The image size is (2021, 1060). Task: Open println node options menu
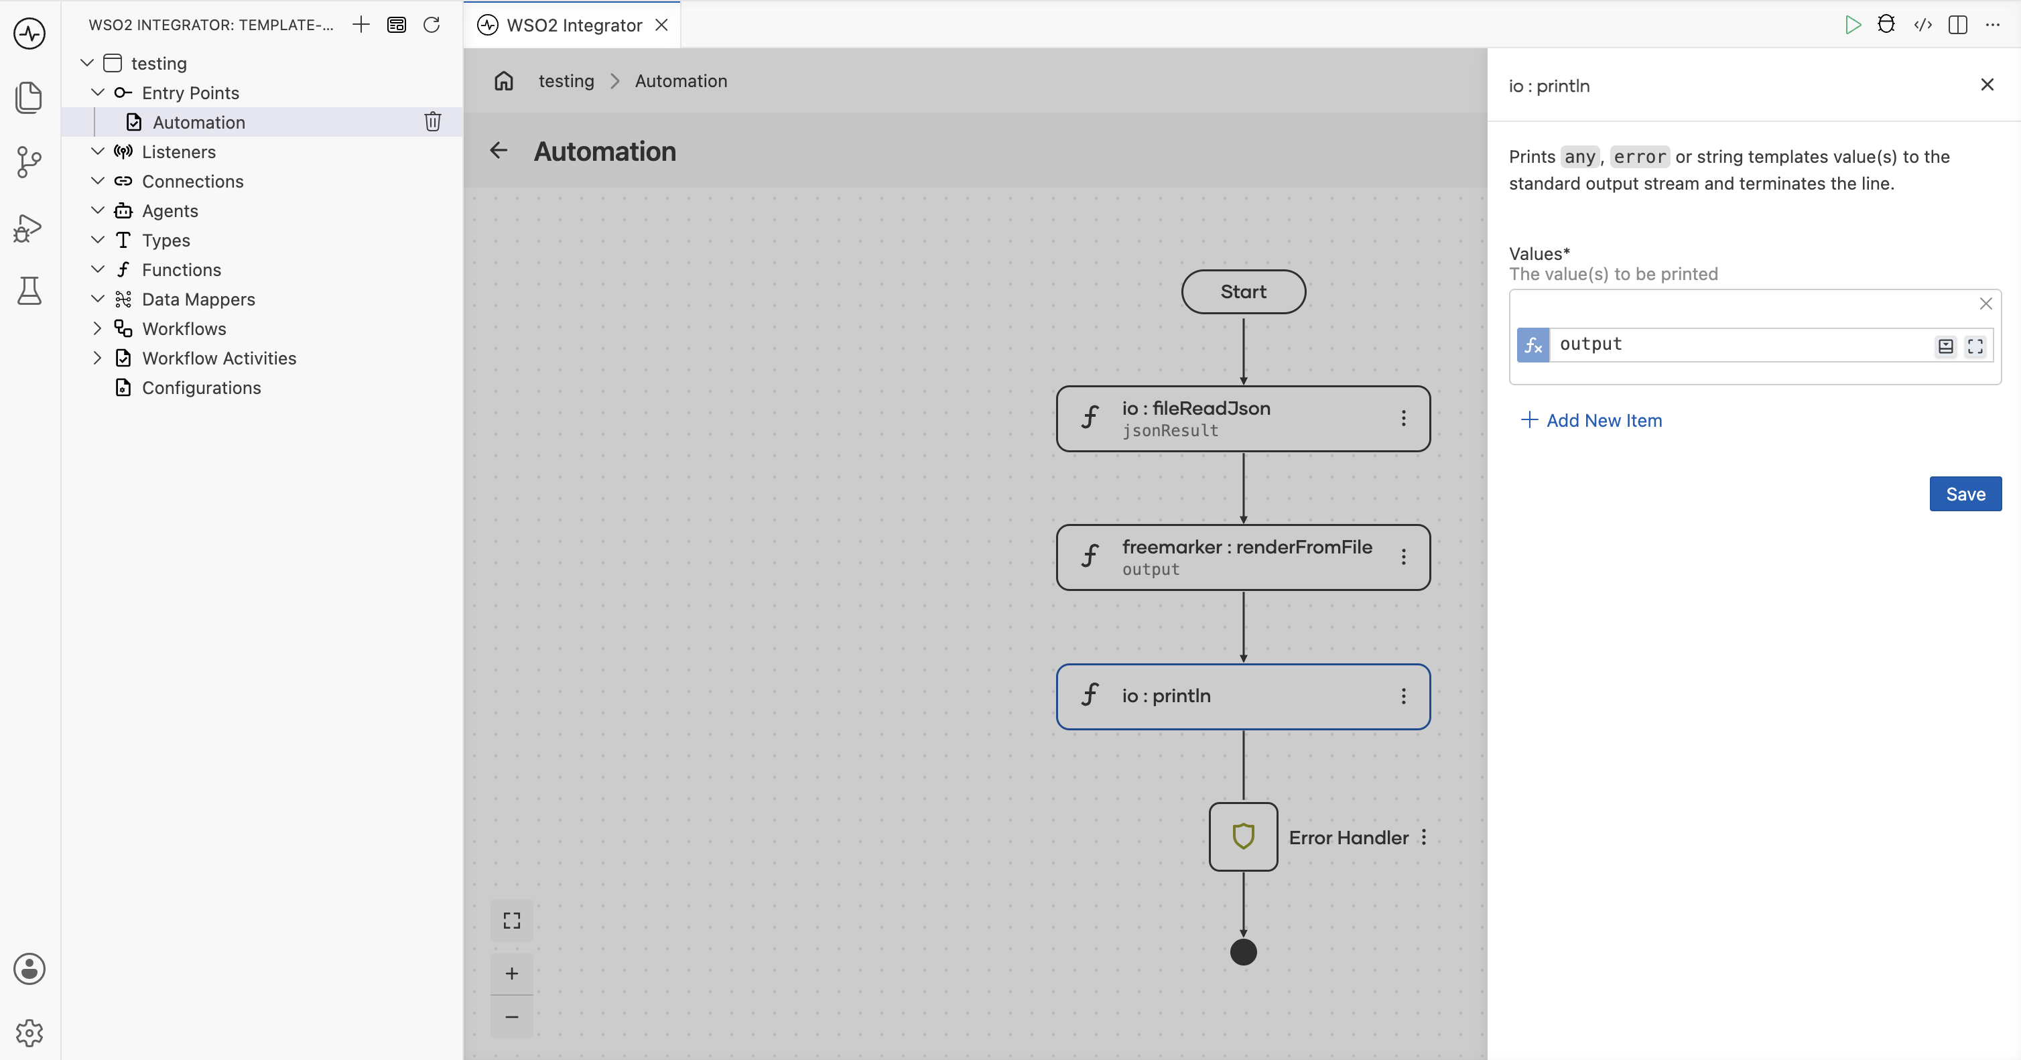click(x=1404, y=696)
